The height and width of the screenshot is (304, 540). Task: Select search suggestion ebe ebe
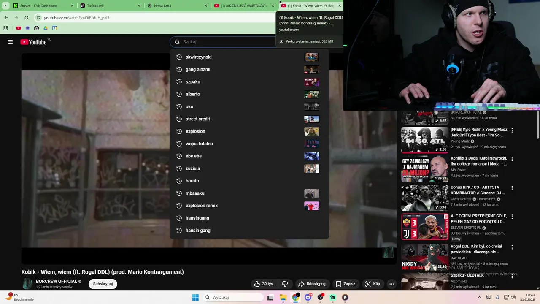click(249, 156)
